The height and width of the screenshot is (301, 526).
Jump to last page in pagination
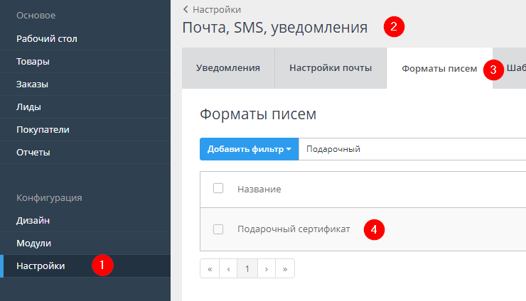click(284, 269)
